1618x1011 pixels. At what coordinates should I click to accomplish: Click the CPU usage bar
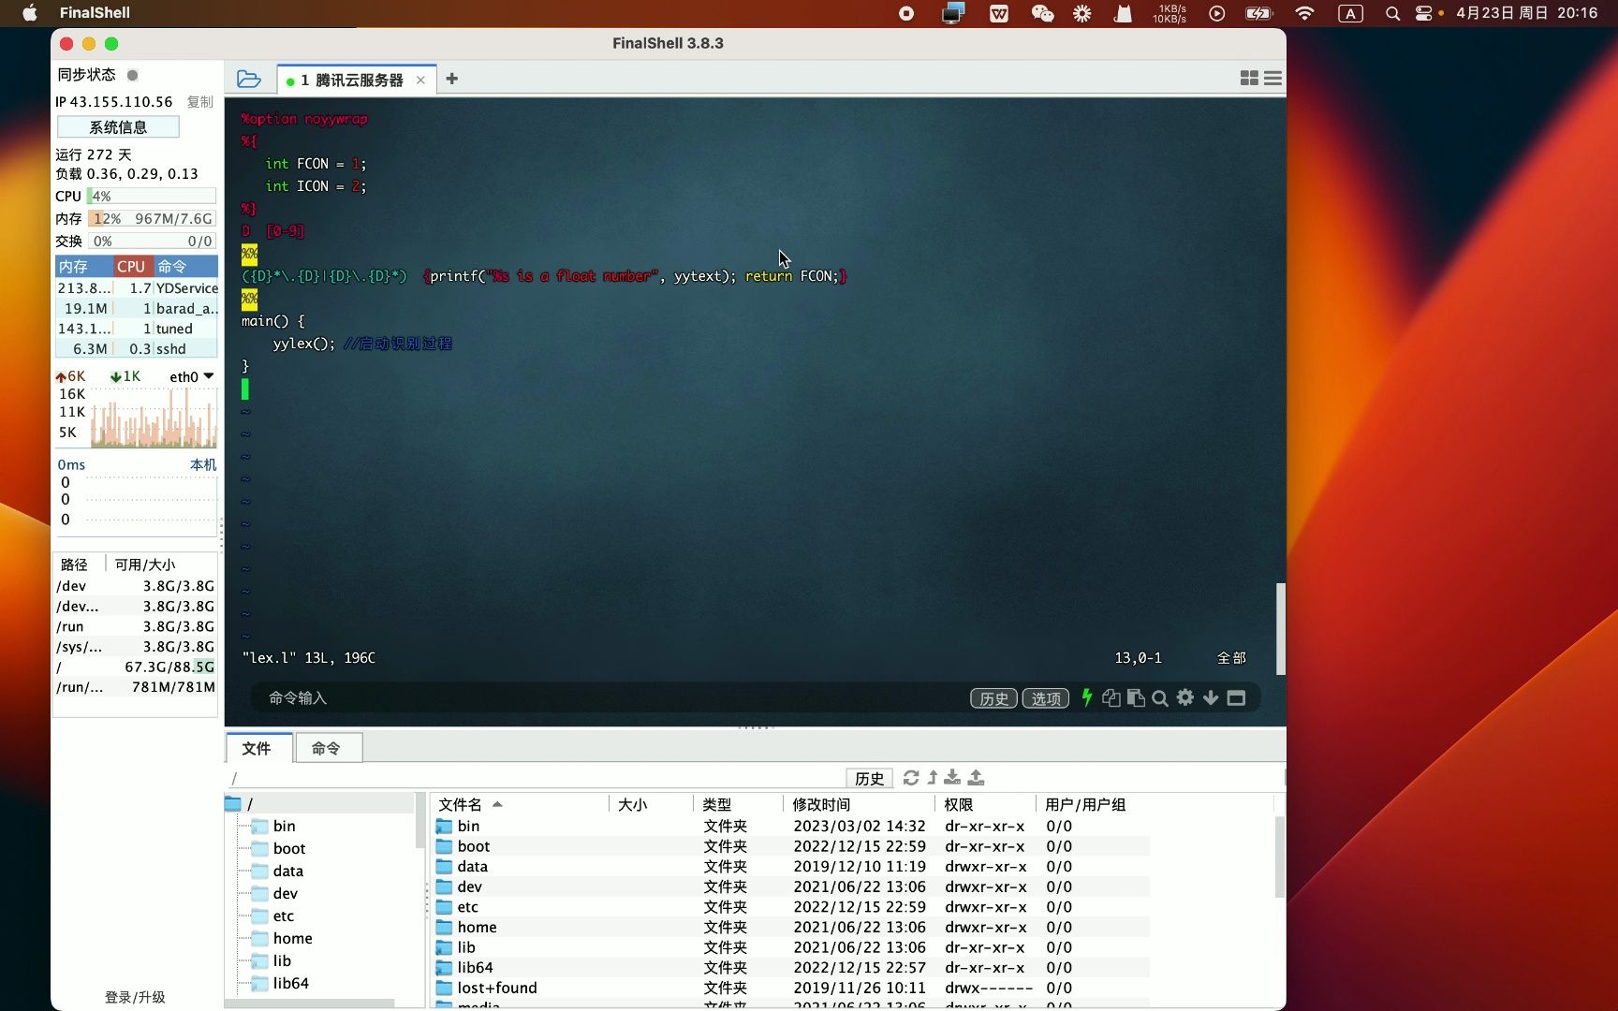tap(152, 197)
